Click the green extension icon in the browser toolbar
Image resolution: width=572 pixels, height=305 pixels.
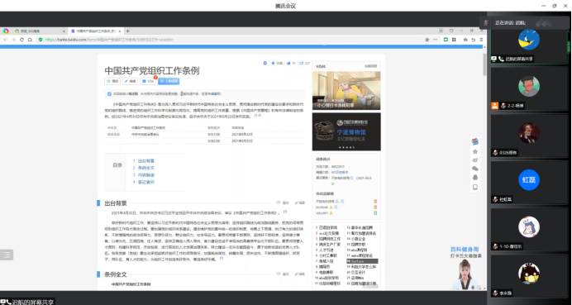click(446, 40)
